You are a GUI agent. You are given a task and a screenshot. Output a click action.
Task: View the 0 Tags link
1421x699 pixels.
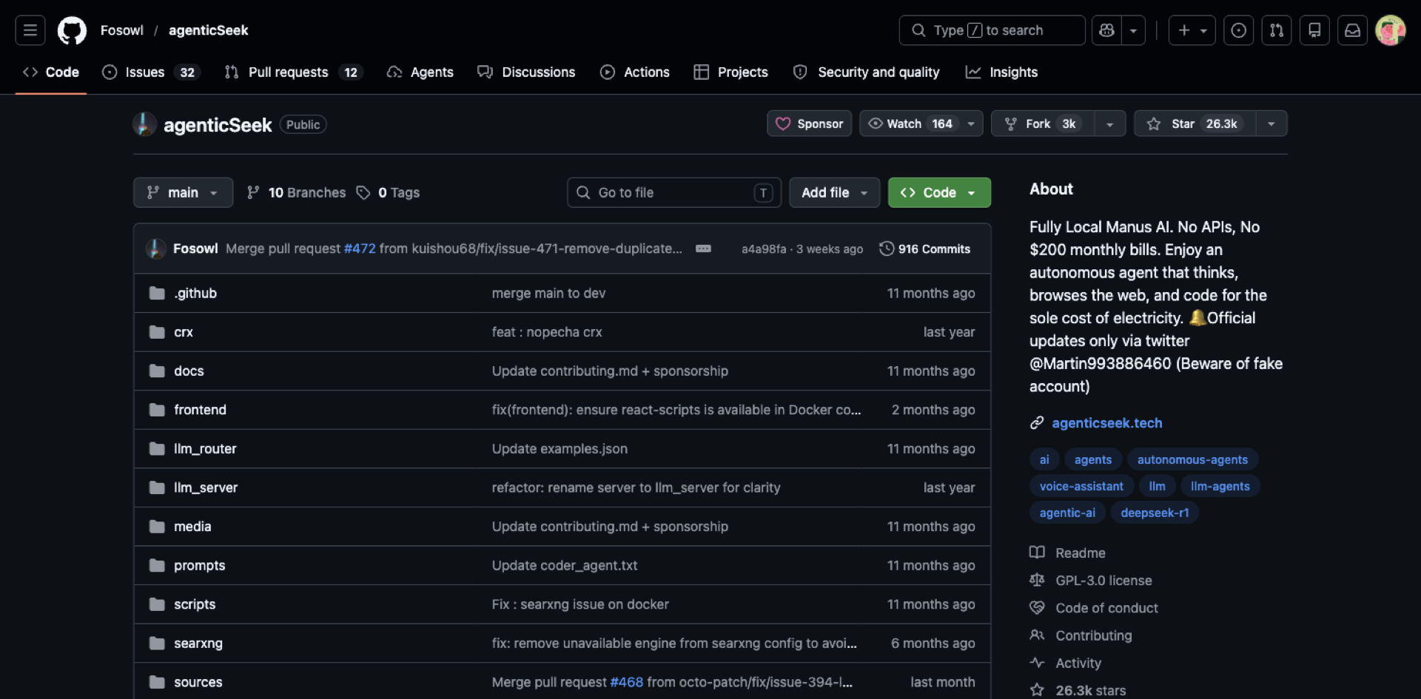388,192
